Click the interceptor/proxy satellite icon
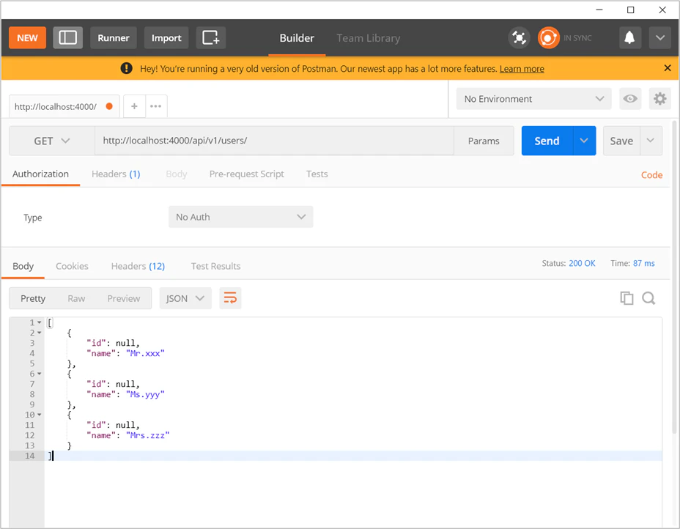This screenshot has width=680, height=529. click(x=519, y=37)
